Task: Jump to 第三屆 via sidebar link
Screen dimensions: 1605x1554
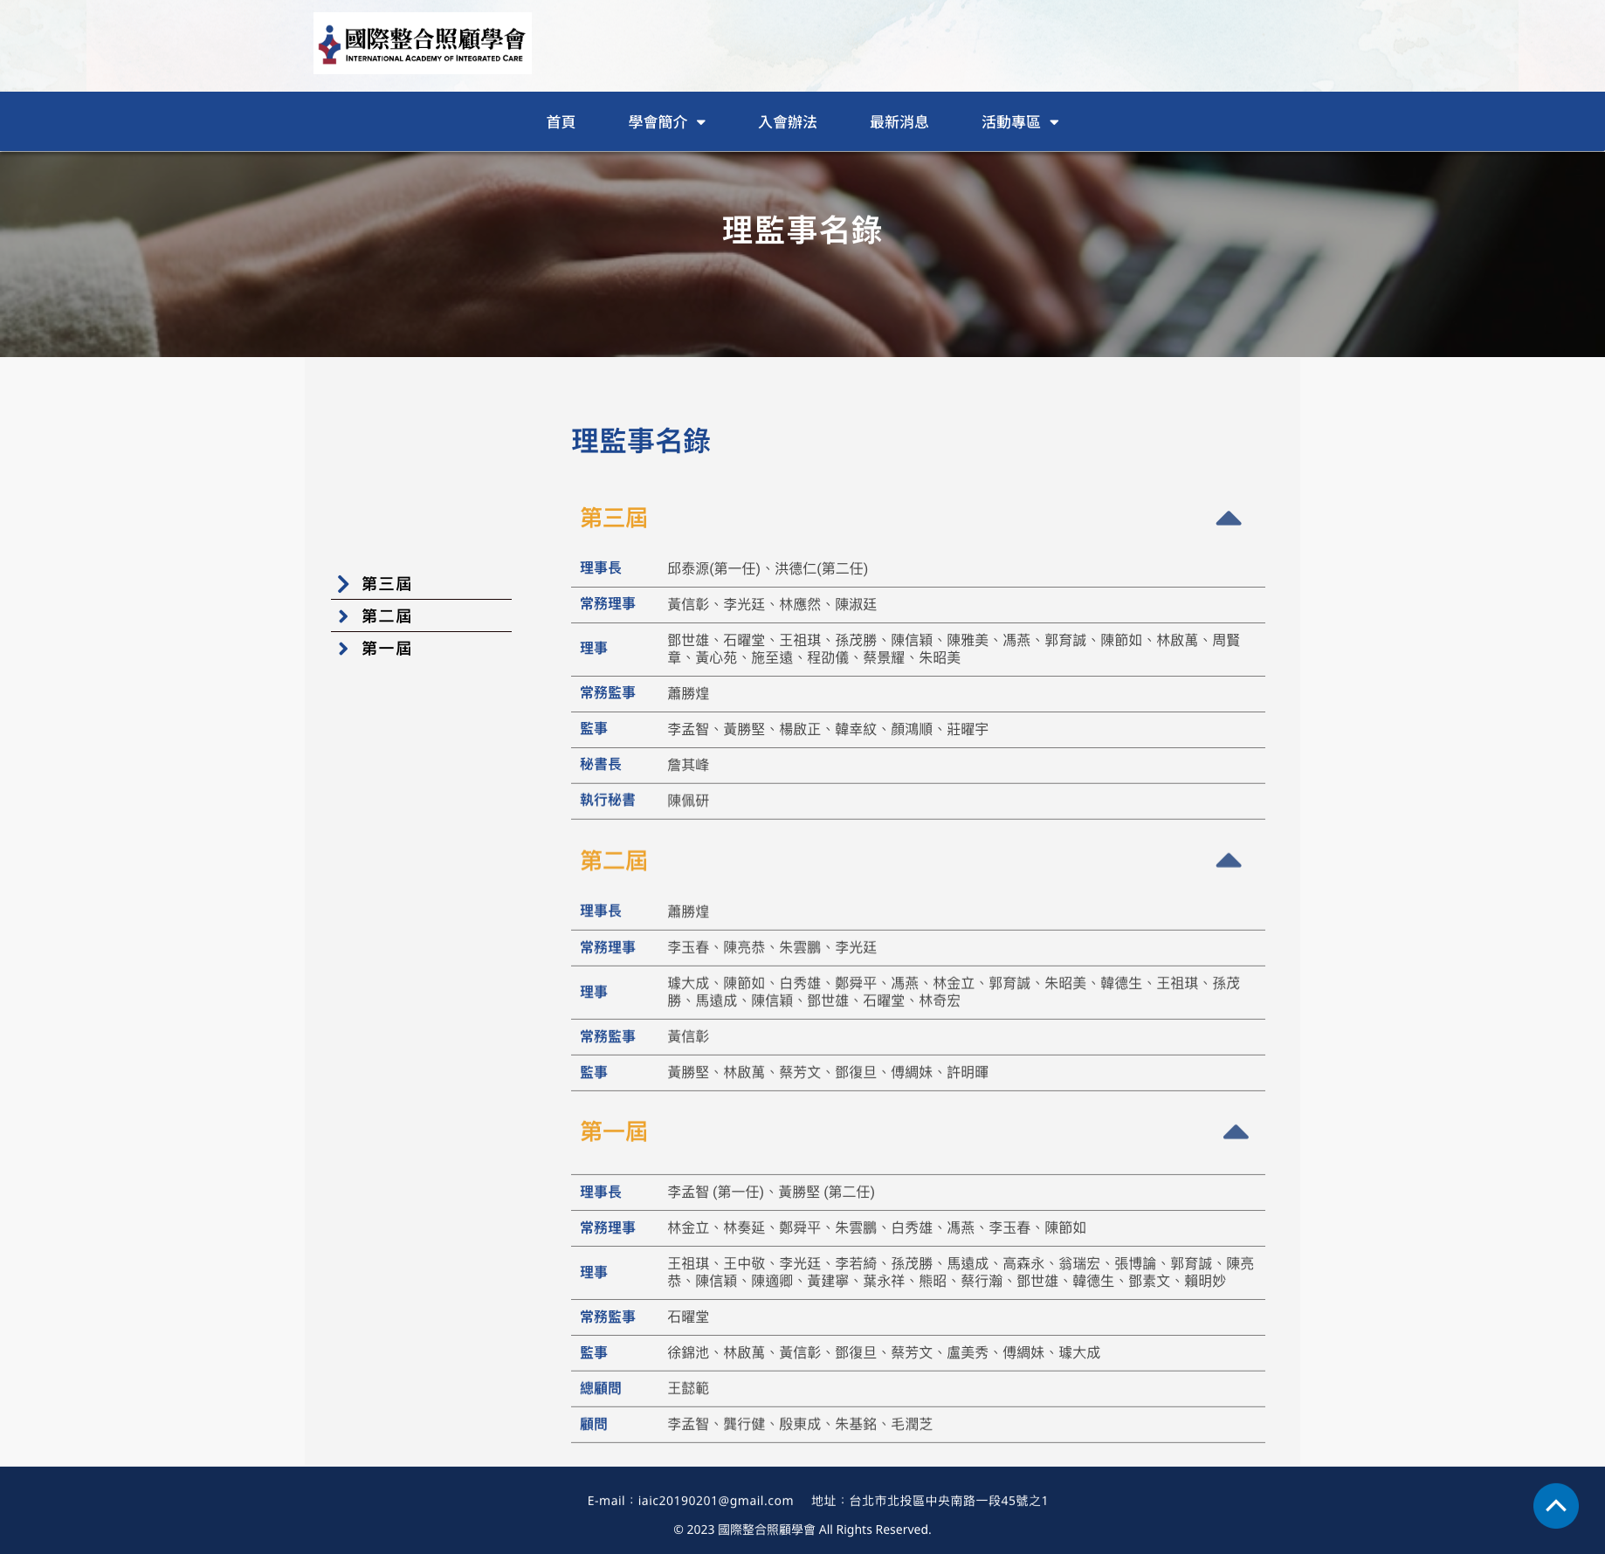Action: 386,584
